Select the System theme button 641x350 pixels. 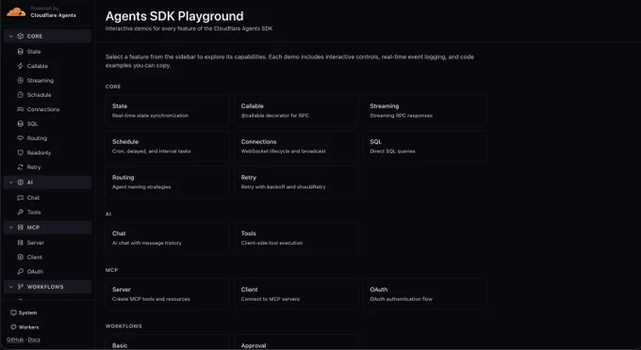tap(24, 313)
